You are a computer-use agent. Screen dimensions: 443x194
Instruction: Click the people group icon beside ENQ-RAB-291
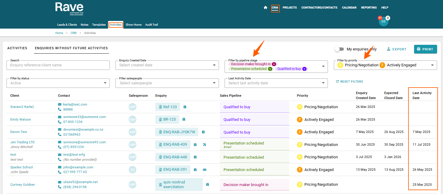click(x=205, y=170)
